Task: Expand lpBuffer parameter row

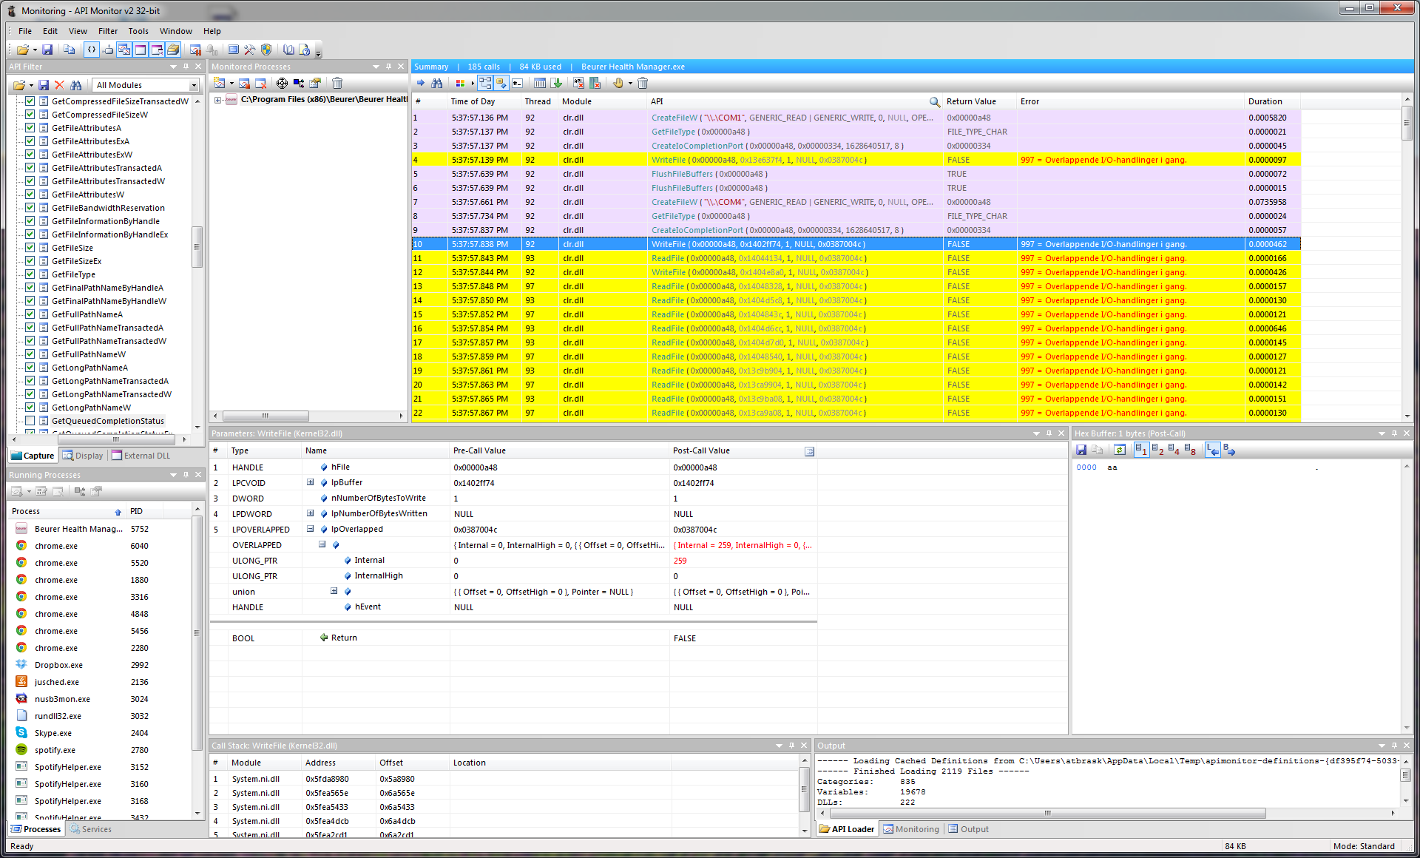Action: coord(311,482)
